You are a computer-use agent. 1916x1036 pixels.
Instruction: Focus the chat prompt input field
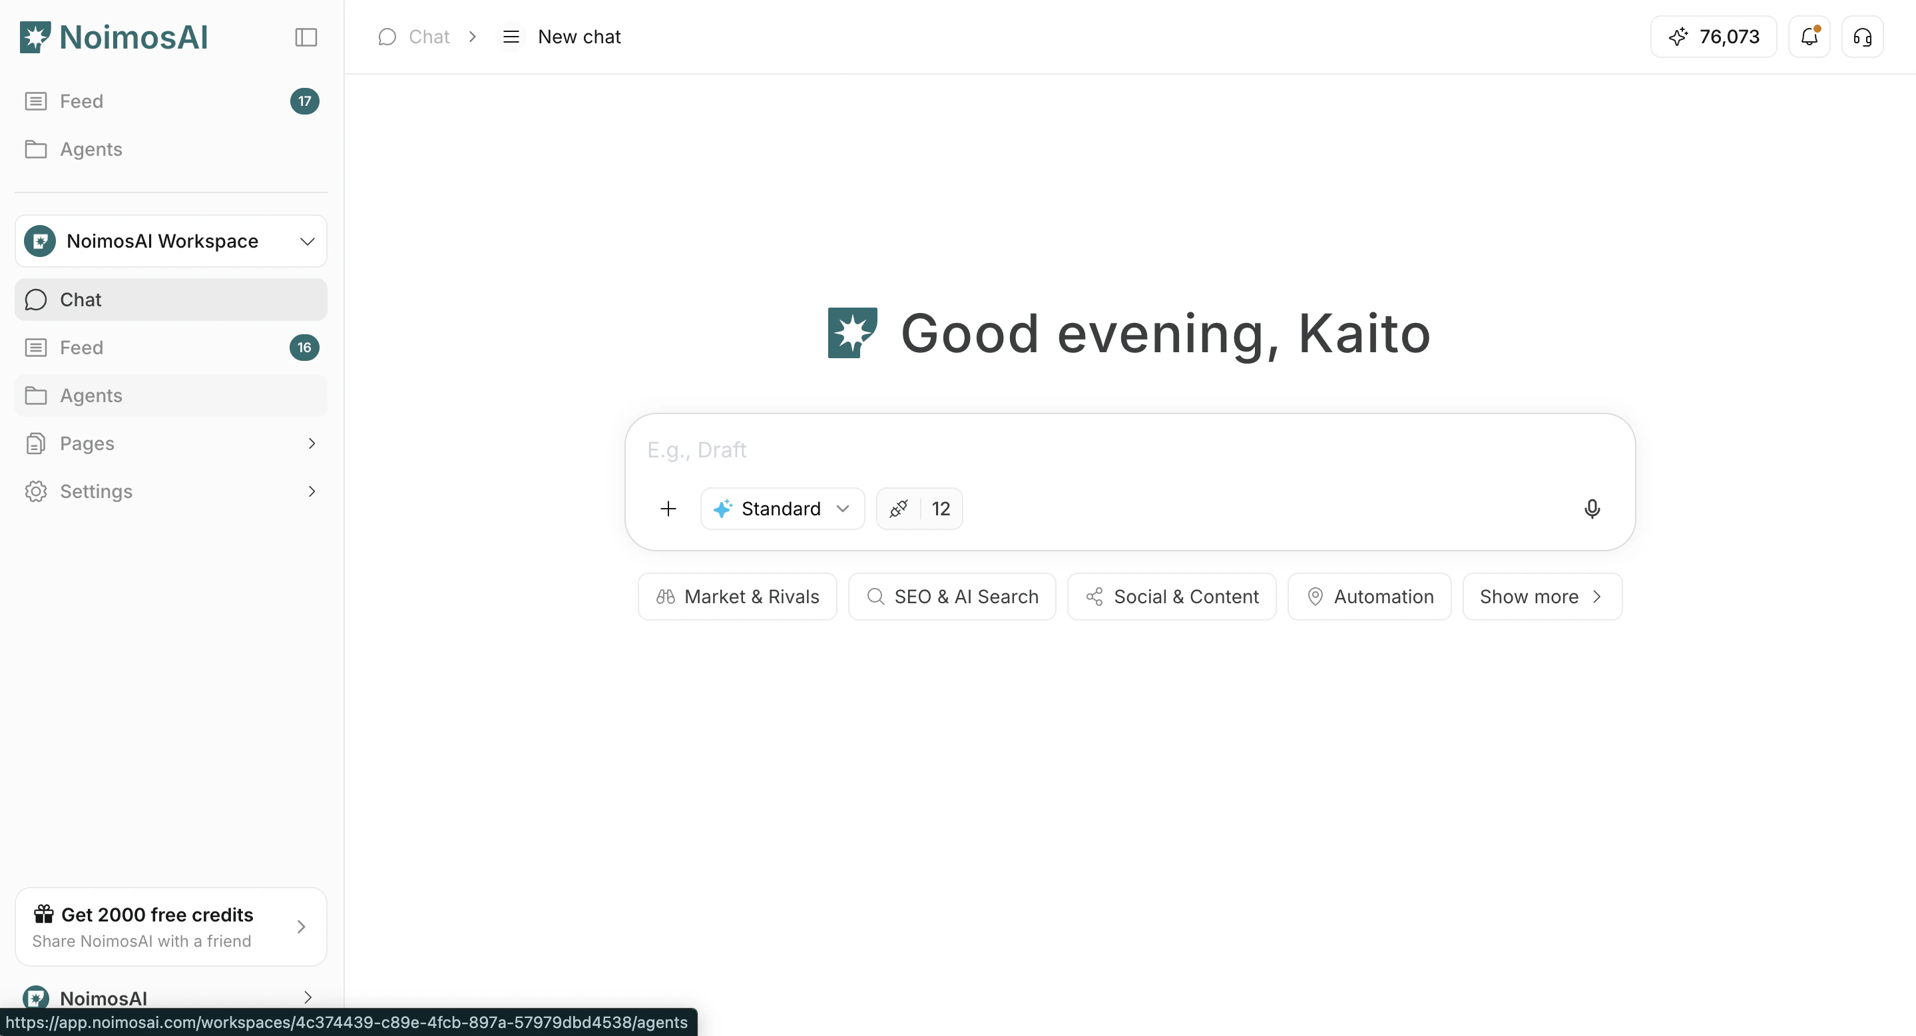coord(1130,450)
